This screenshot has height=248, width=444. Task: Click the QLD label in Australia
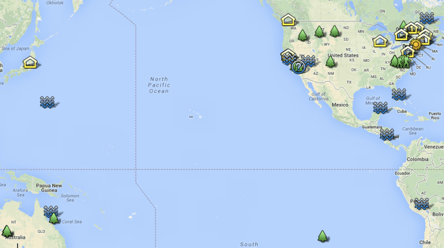click(41, 231)
